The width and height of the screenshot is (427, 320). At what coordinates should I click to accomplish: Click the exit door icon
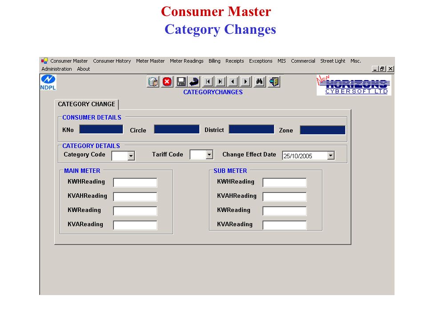[x=274, y=82]
